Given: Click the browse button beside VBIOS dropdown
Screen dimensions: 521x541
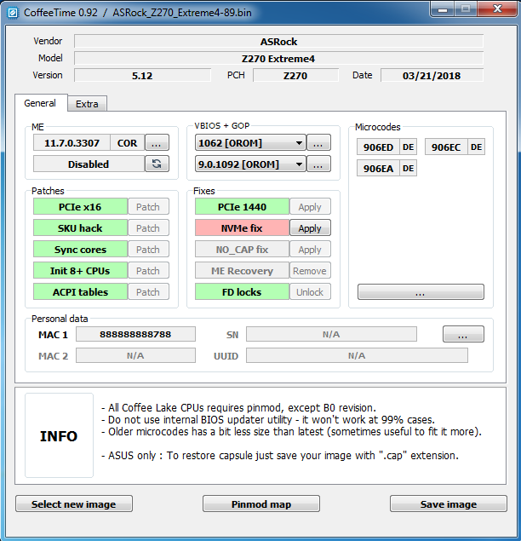Looking at the screenshot, I should [x=318, y=143].
